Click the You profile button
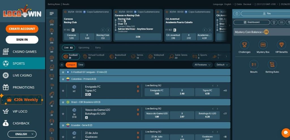Screen dimensions: 290x140 (266, 14)
